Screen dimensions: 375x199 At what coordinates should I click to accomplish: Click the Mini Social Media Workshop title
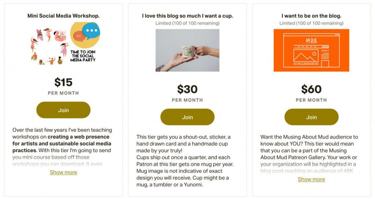63,16
